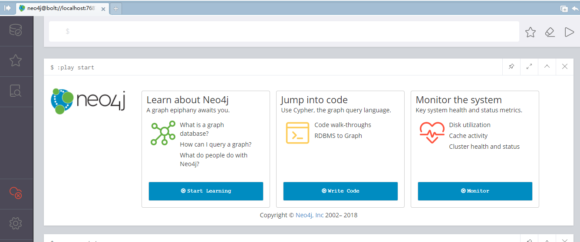
Task: Open Browser Settings gear icon
Action: tap(16, 224)
